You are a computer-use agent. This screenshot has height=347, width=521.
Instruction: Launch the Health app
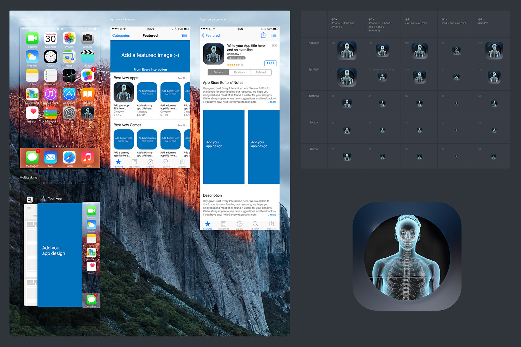point(32,112)
